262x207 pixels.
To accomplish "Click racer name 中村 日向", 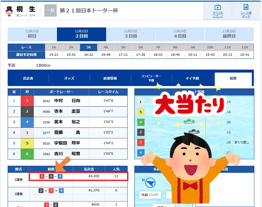I will point(67,101).
